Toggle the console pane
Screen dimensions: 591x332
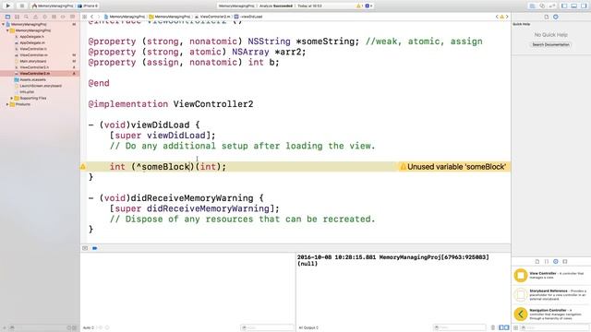507,328
